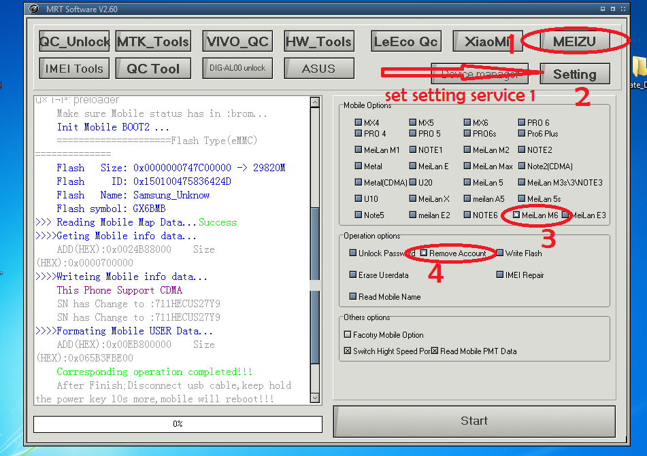
Task: Open the LeEco Qc module
Action: click(406, 41)
